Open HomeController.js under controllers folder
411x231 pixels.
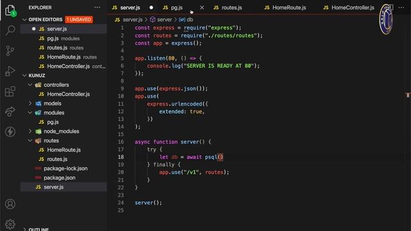click(64, 94)
